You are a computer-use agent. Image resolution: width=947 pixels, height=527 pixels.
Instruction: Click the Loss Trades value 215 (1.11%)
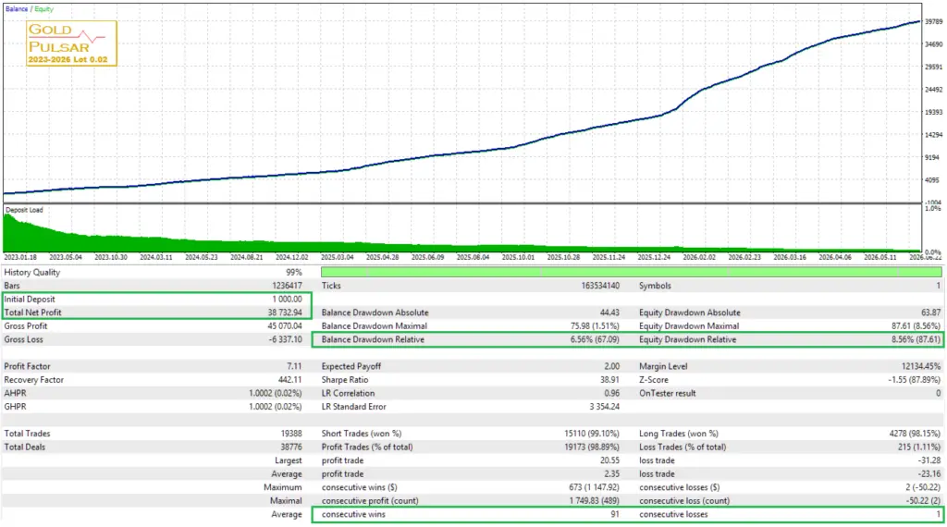919,447
